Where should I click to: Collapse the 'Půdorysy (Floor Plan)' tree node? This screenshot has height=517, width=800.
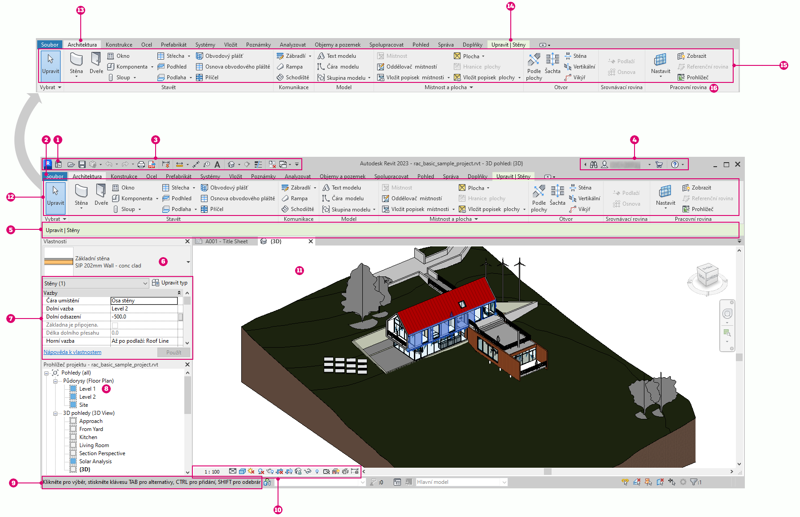pos(56,381)
